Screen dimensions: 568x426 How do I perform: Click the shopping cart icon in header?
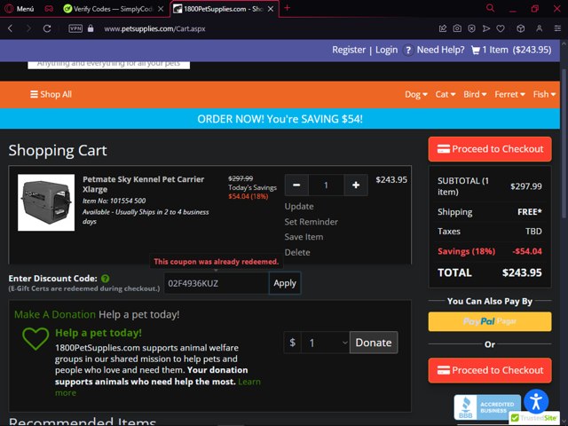[x=476, y=51]
